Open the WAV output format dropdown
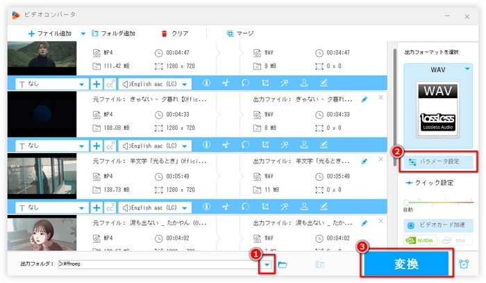This screenshot has width=486, height=283. tap(468, 69)
